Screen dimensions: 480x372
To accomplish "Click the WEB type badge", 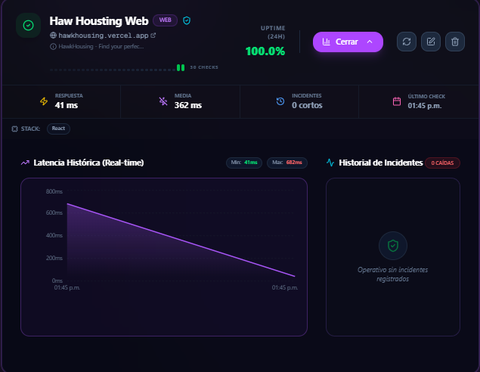I will point(165,20).
